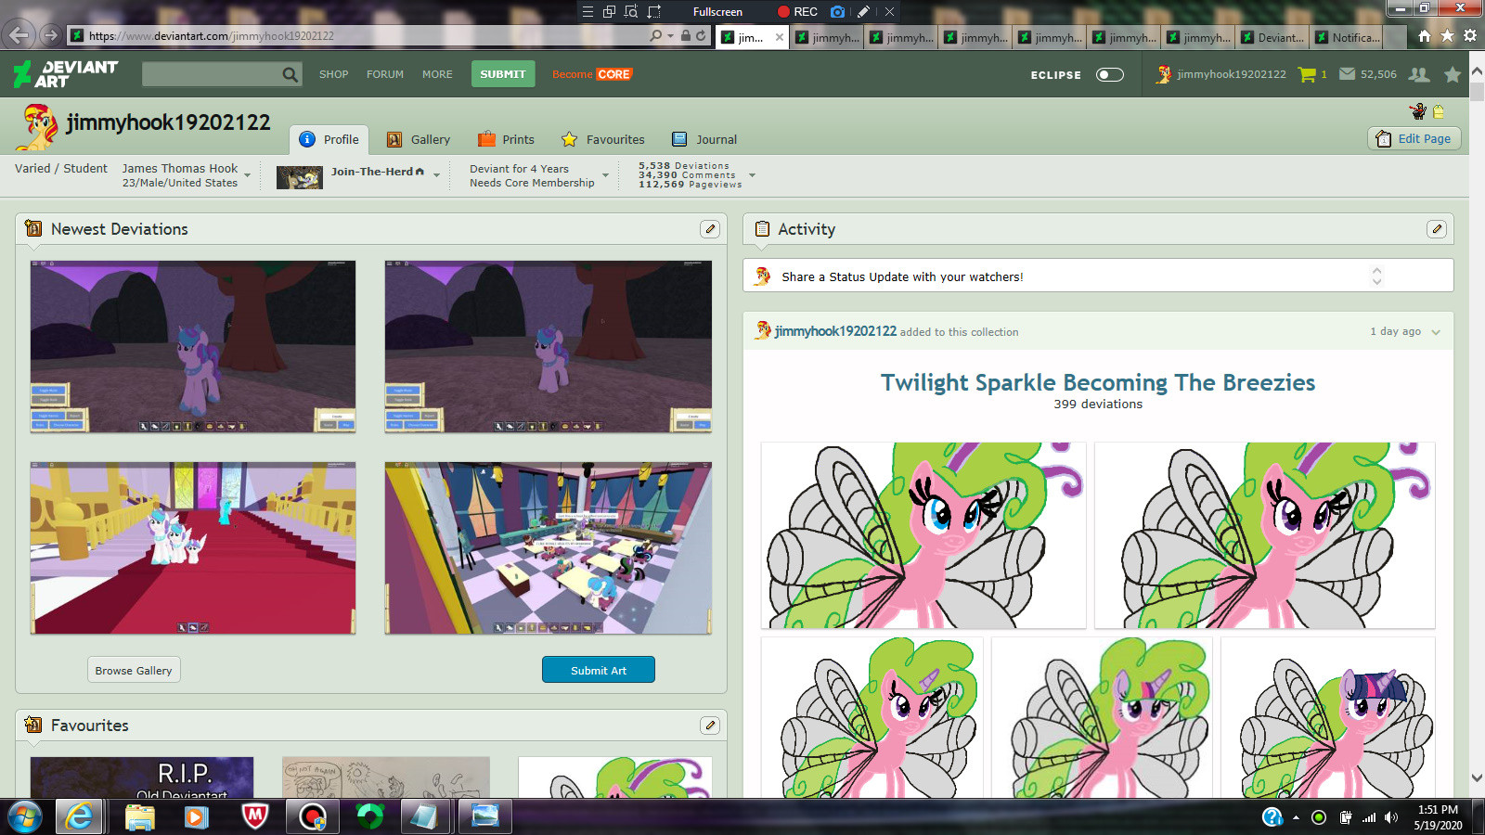Click the pony badge icon above Edit Page
Screen dimensions: 1485x835
tap(1418, 111)
